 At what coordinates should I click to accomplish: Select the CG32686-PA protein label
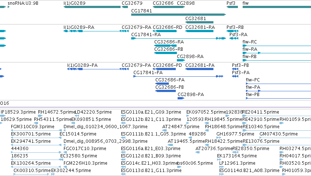click(x=170, y=80)
